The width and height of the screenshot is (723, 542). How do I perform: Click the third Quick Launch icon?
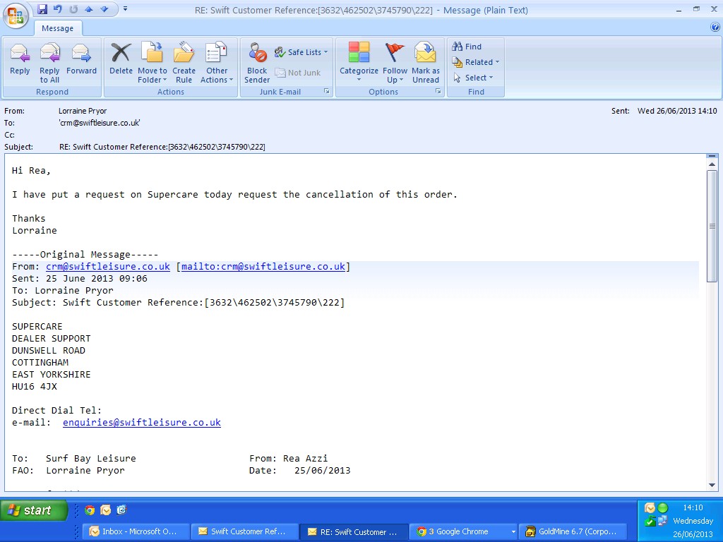click(121, 510)
